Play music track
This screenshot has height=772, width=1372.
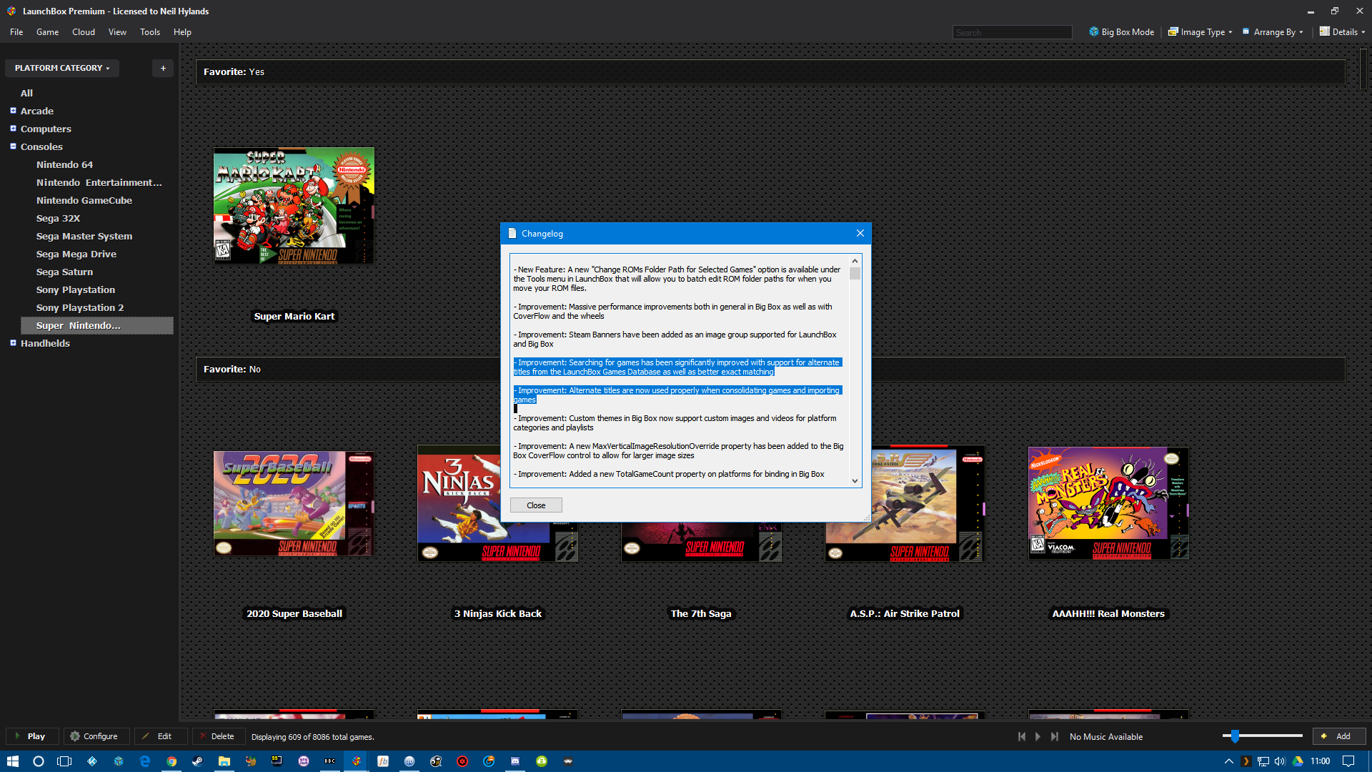coord(1038,736)
